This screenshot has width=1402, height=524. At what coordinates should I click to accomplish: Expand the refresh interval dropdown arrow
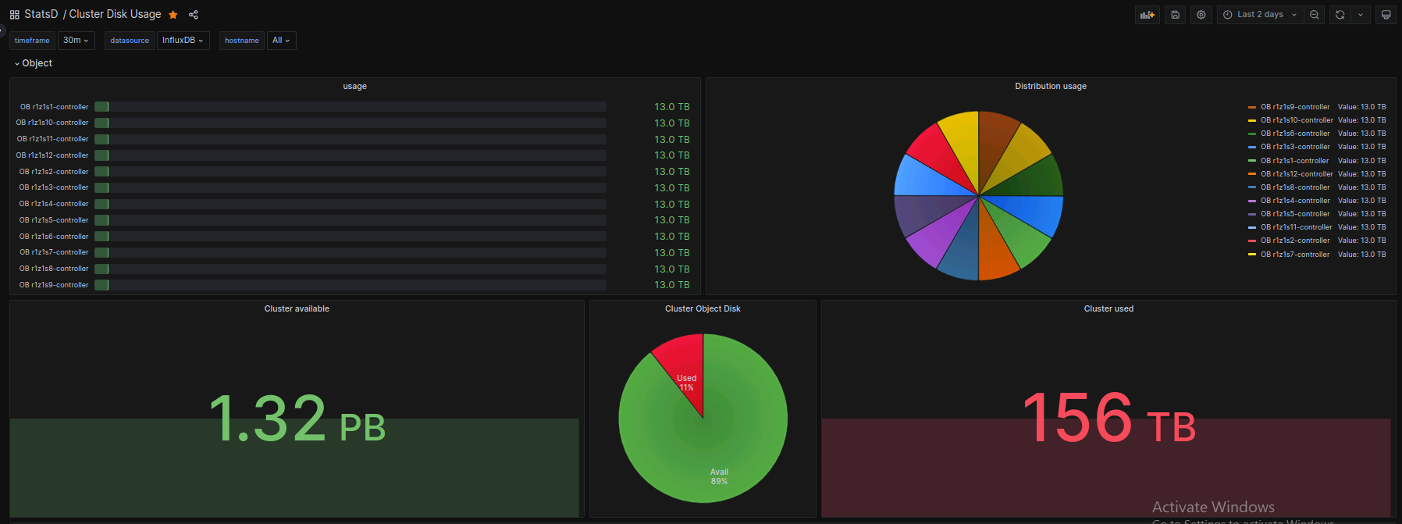[1361, 15]
